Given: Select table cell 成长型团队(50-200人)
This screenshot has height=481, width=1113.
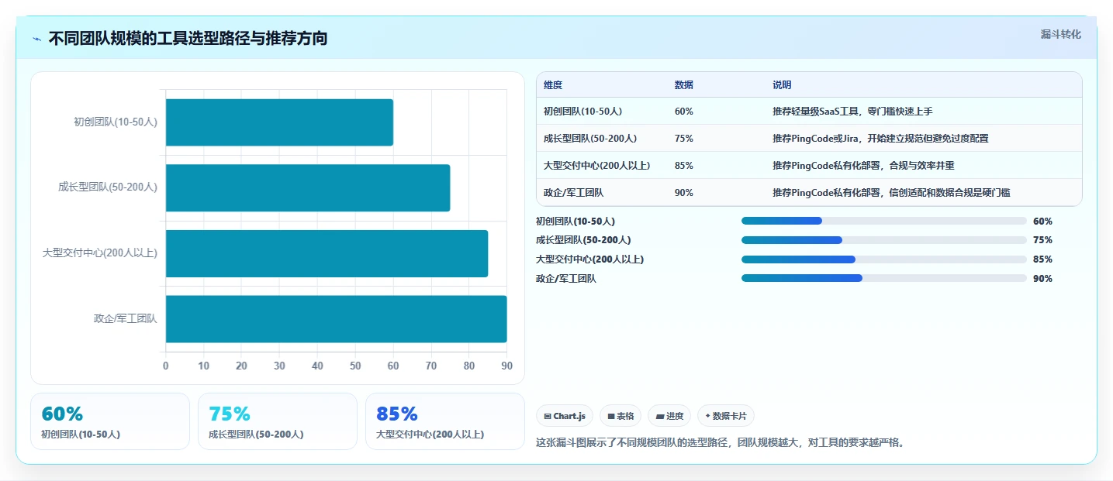Looking at the screenshot, I should (x=590, y=139).
